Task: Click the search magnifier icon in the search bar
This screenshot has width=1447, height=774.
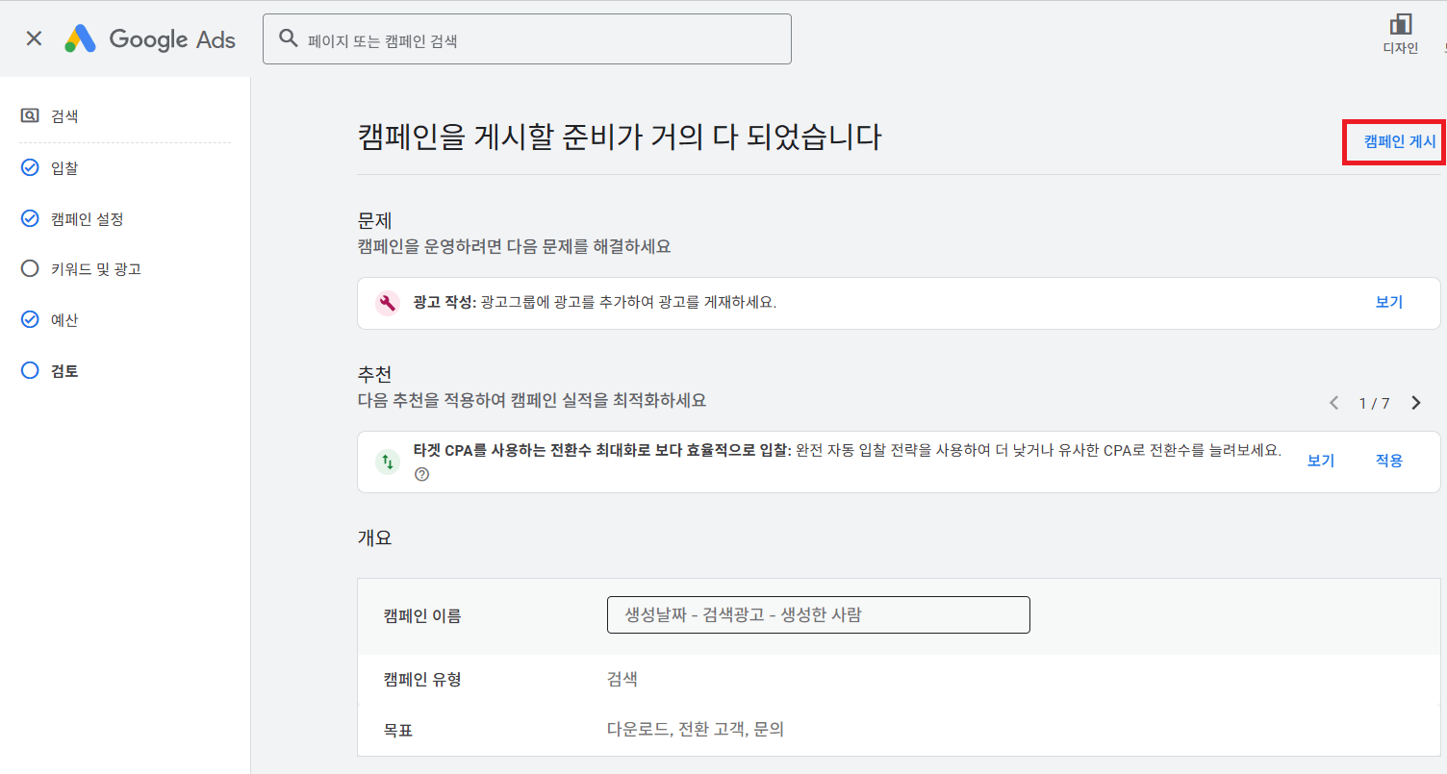Action: (x=288, y=38)
